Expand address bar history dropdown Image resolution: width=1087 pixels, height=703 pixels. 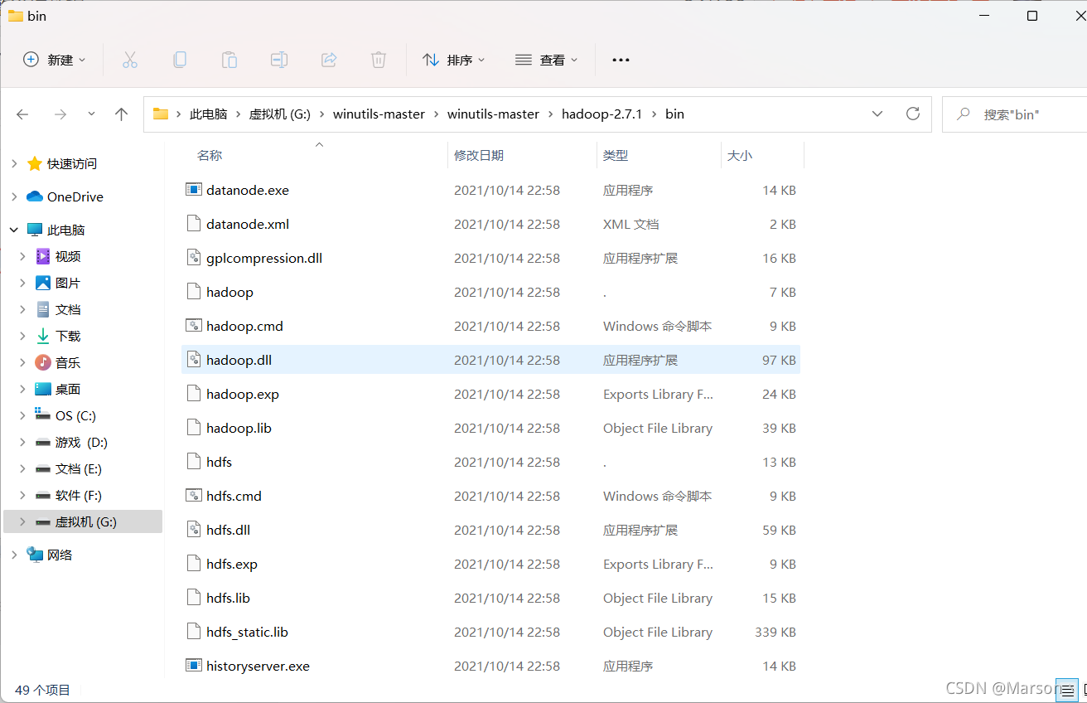click(x=877, y=114)
